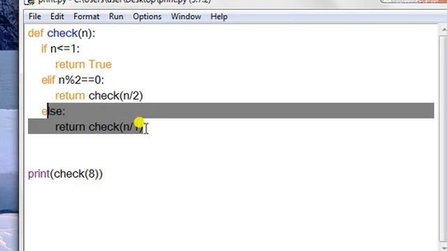Open the Options menu
Viewport: 447px width, 251px height.
(x=147, y=17)
